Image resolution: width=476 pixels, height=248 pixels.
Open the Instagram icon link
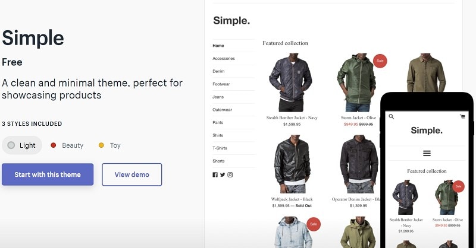tap(230, 174)
